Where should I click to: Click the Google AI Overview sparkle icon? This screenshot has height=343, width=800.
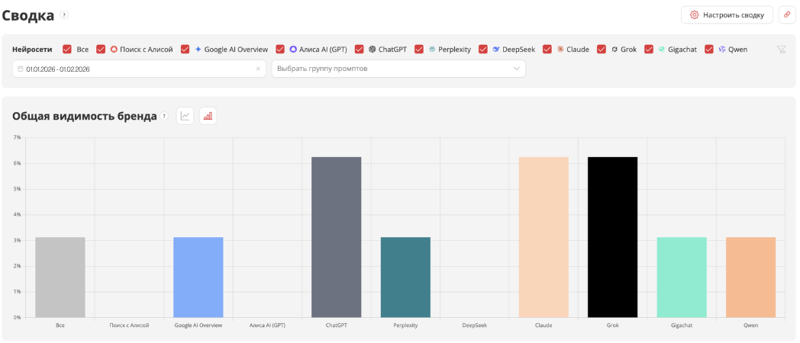point(198,50)
